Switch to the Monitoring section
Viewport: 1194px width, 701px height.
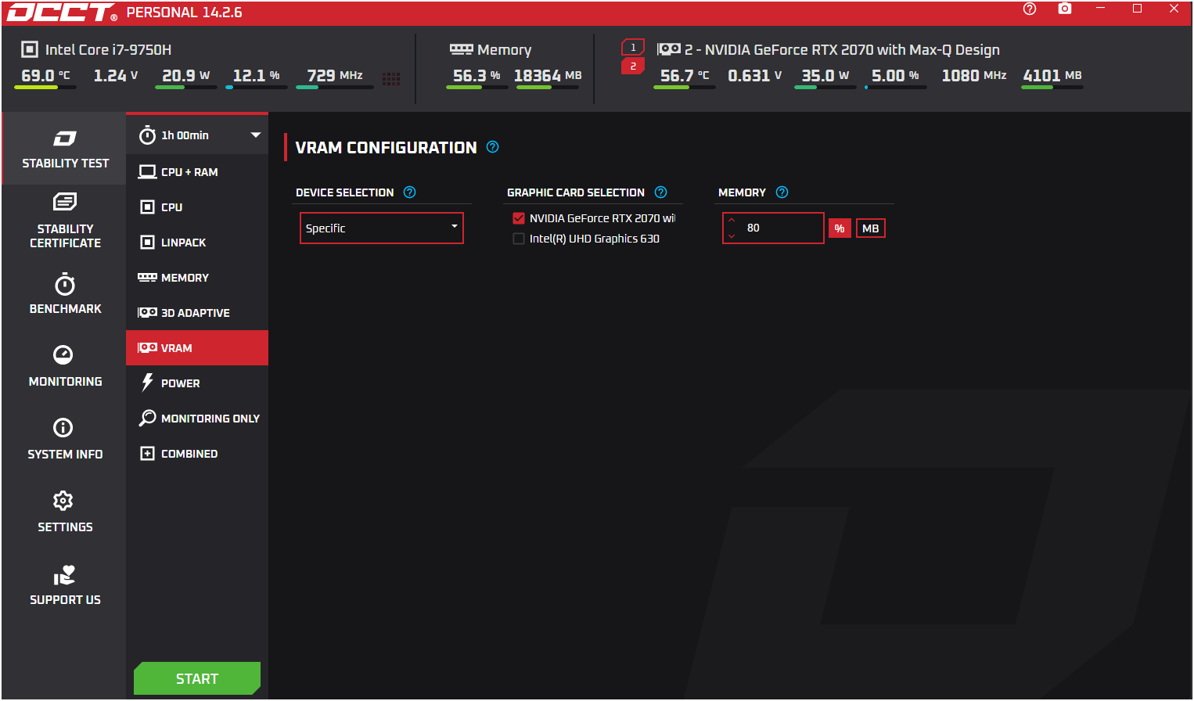pyautogui.click(x=65, y=366)
